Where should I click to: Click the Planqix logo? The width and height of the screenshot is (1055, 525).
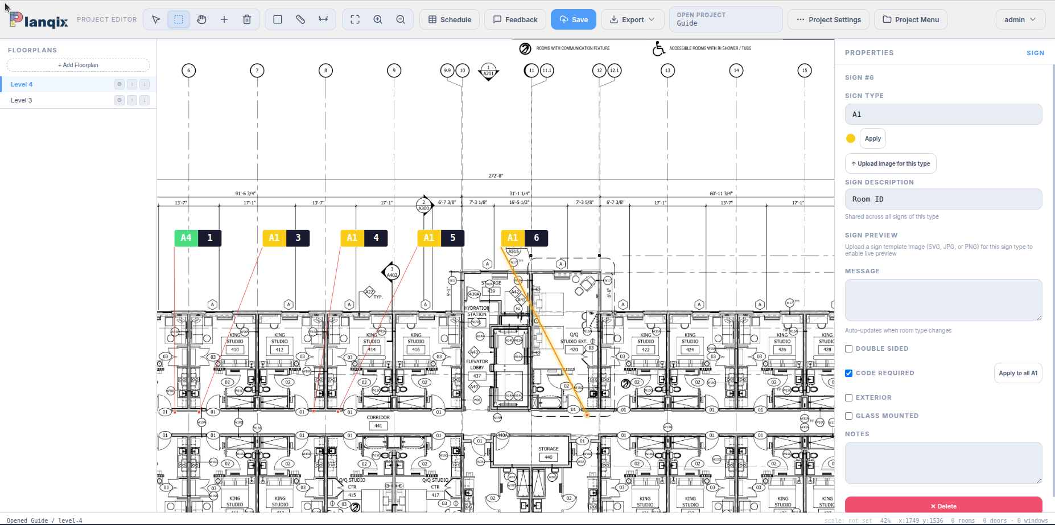(x=39, y=20)
